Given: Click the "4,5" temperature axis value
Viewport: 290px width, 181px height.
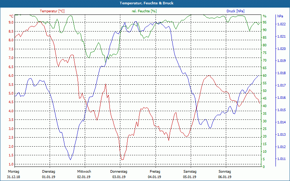Looking at the screenshot, I should pos(11,102).
